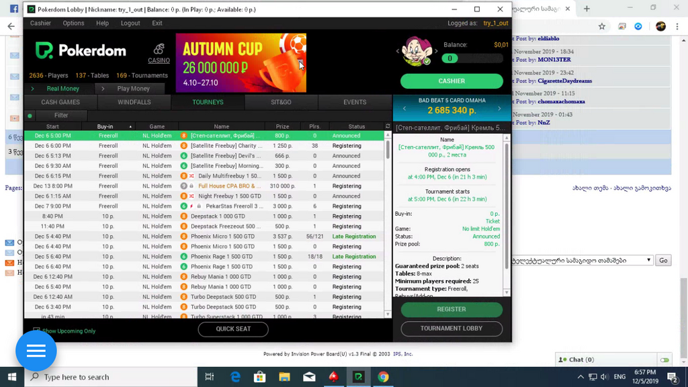Image resolution: width=688 pixels, height=387 pixels.
Task: Click Chrome profile avatar icon
Action: pos(661,27)
